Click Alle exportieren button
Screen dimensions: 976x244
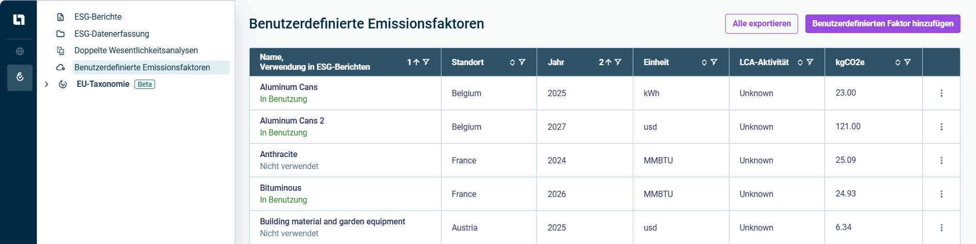[x=761, y=24]
